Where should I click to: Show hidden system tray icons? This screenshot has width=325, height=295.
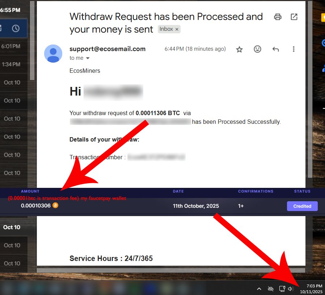259,288
